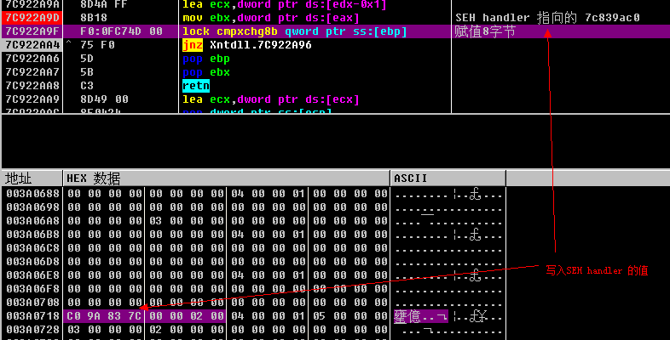This screenshot has height=340, width=670.
Task: Select the pop ebp instruction
Action: [x=206, y=59]
